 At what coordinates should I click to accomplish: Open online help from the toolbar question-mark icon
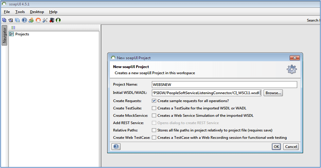24,20
